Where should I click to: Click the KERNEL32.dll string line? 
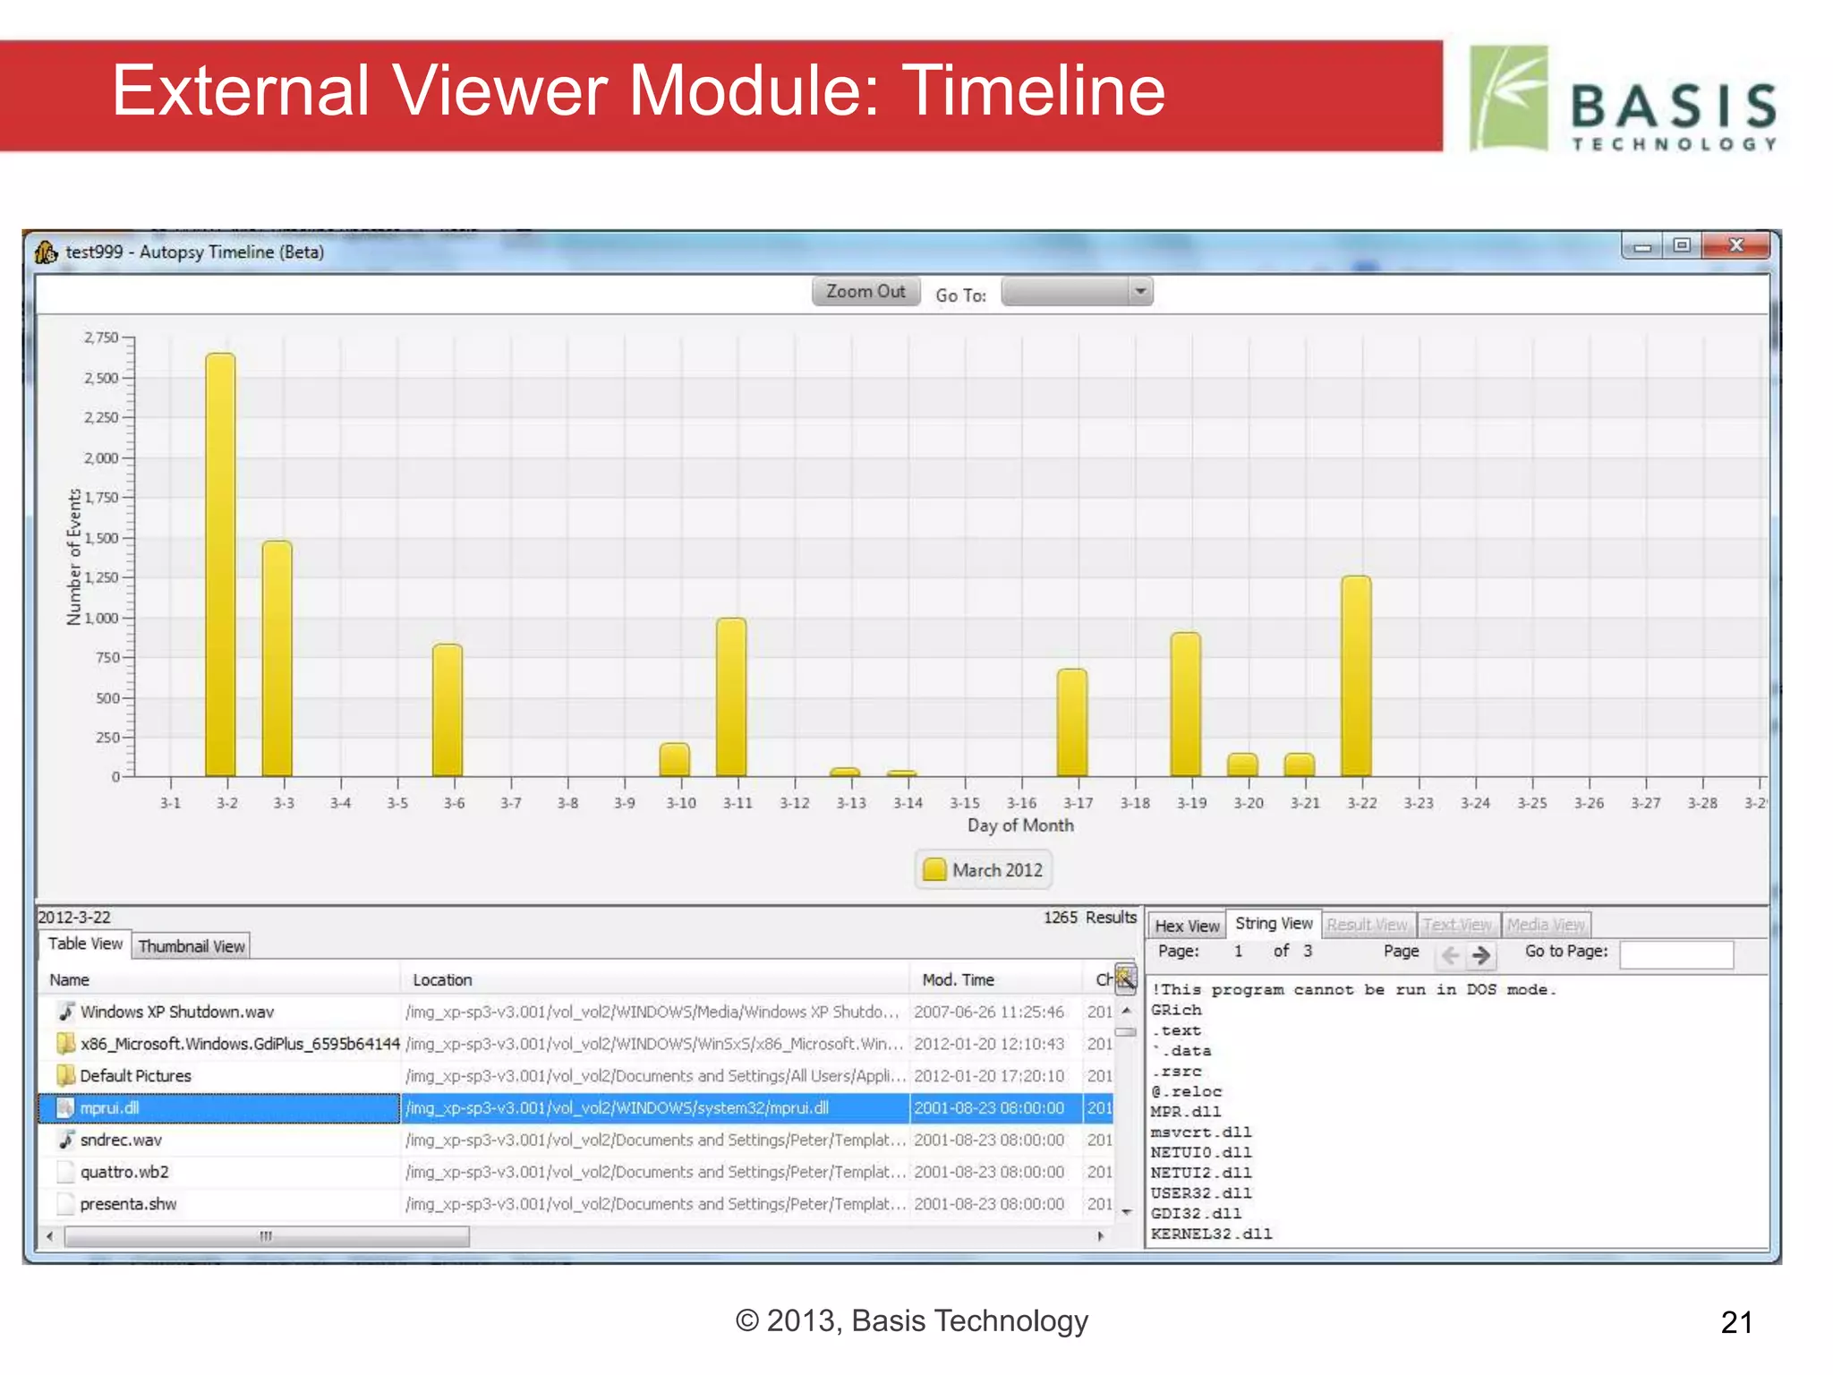1211,1234
